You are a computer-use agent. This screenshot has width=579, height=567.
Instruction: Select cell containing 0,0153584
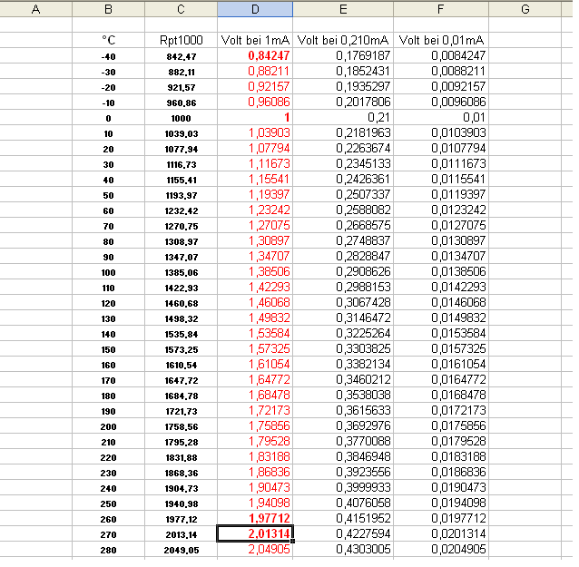point(441,334)
